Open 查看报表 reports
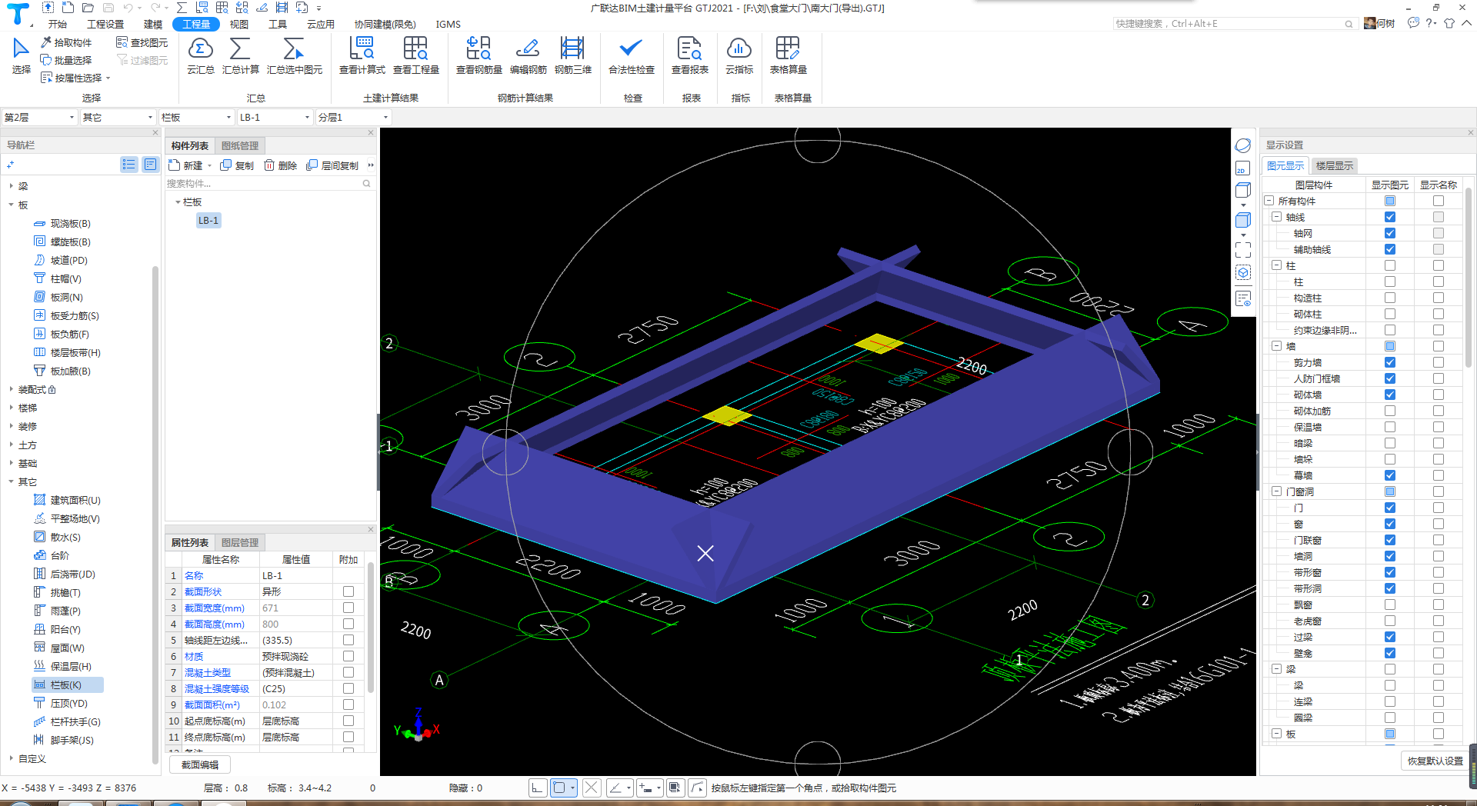 click(689, 55)
